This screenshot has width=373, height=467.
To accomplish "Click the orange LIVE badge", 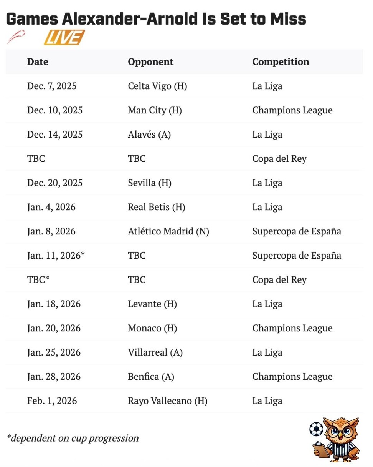I will coord(64,38).
